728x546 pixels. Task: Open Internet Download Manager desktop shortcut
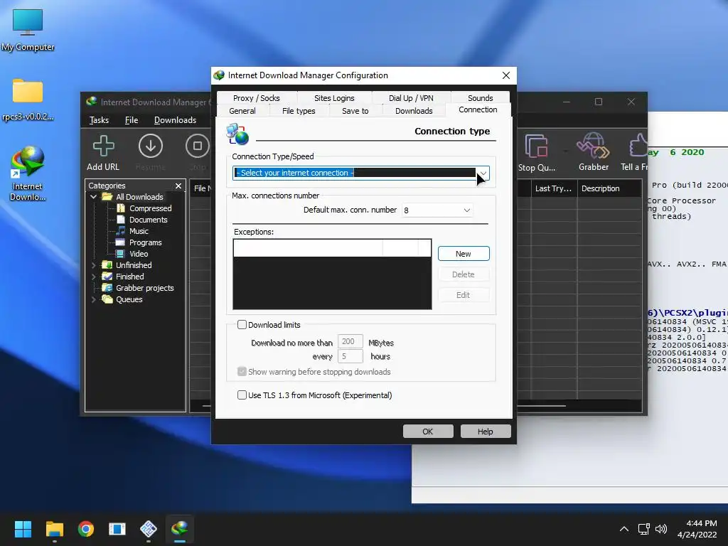pyautogui.click(x=28, y=173)
